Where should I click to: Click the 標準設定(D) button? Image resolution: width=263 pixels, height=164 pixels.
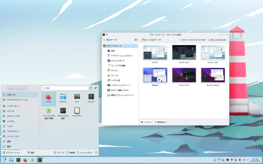[161, 122]
